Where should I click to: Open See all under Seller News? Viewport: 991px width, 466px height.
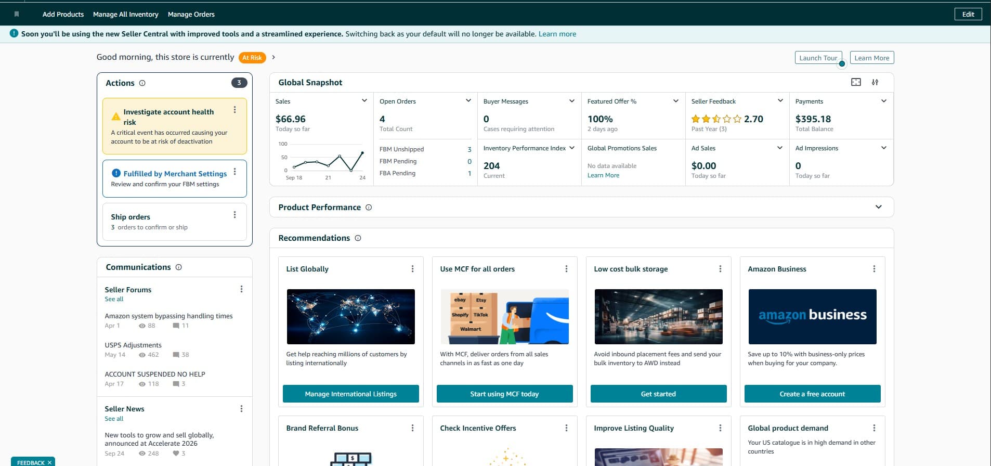(114, 419)
